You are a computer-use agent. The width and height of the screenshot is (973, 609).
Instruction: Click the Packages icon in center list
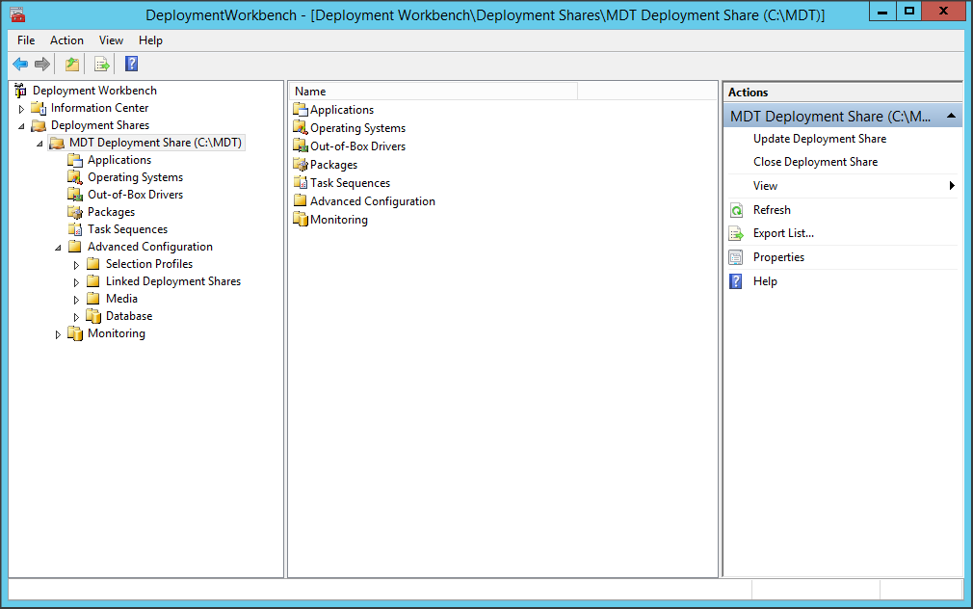coord(300,165)
